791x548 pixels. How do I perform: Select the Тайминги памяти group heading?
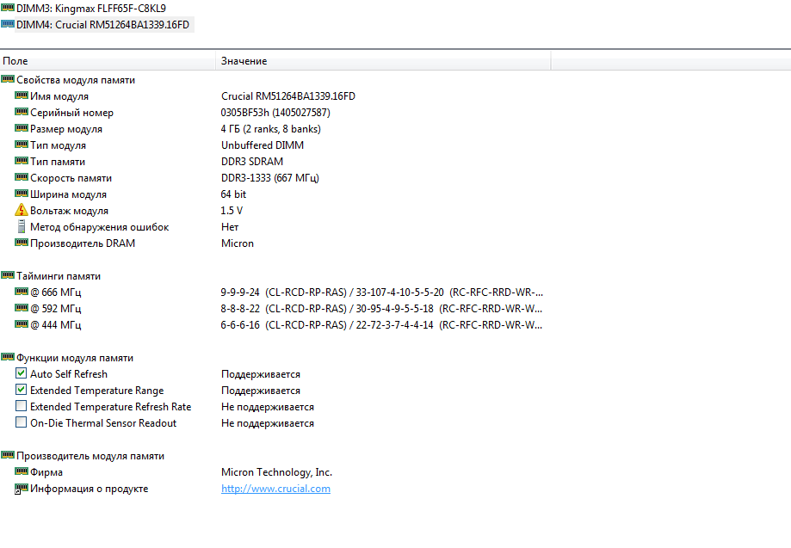click(59, 276)
